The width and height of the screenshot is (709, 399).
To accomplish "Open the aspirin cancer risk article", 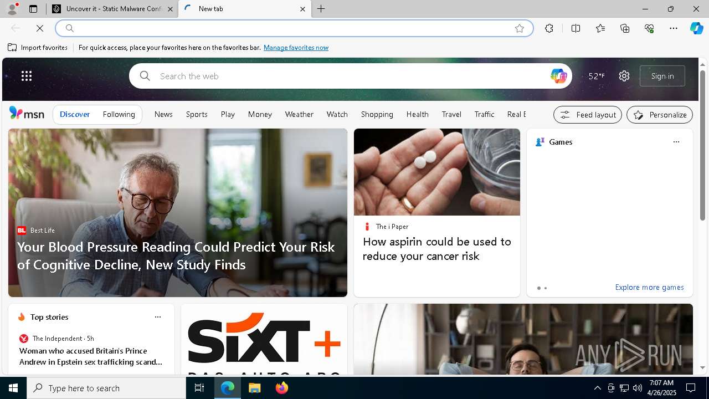I will point(437,249).
